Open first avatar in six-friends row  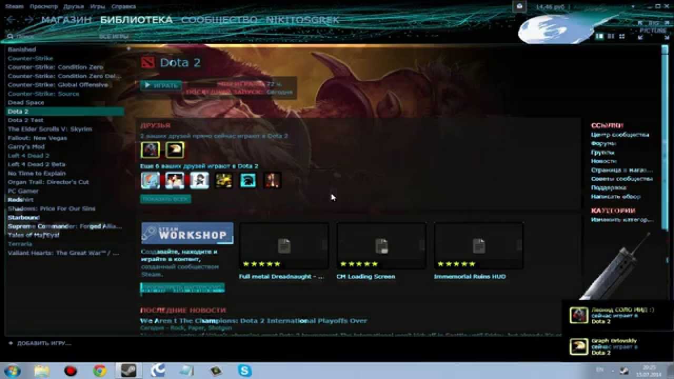point(150,180)
